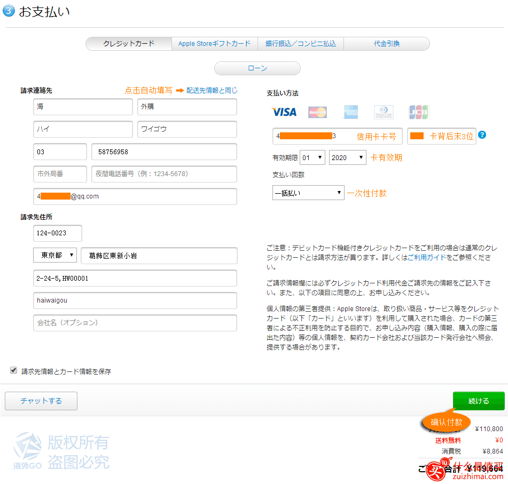Click the address field 2-24-5,HW00001
Image resolution: width=508 pixels, height=484 pixels.
click(135, 278)
